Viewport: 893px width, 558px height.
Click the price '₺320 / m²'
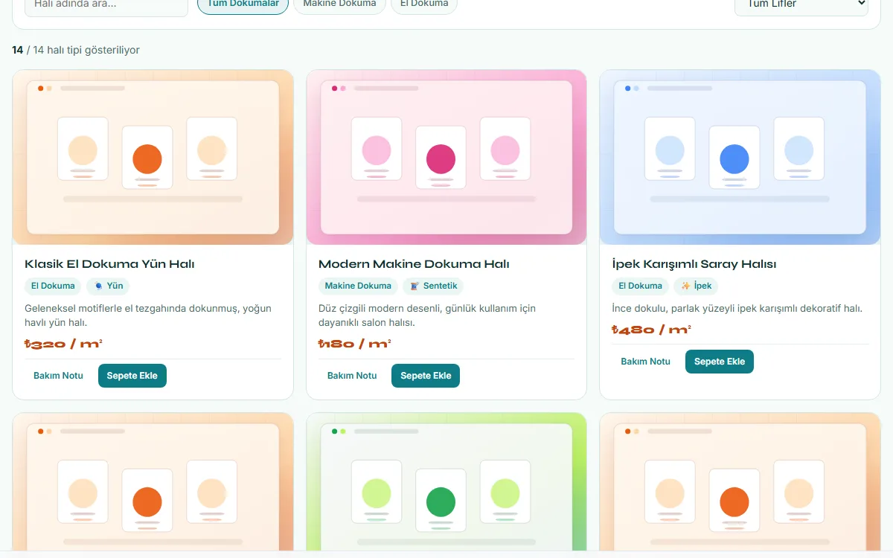[63, 344]
